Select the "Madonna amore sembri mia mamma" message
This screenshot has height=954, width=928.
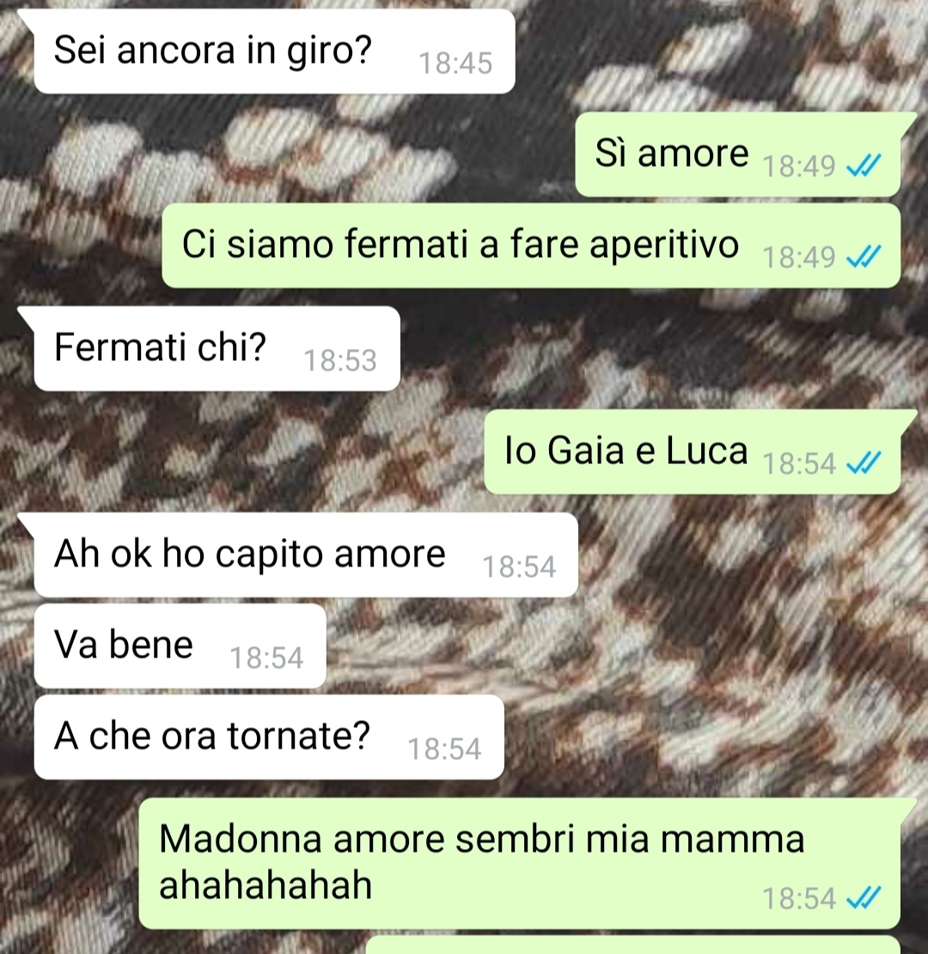519,864
